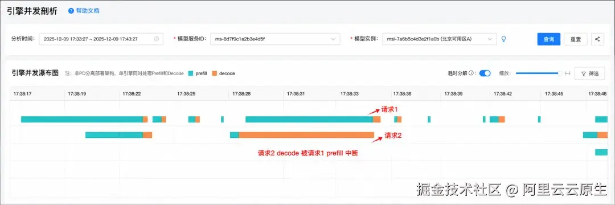Click the lightbulb hint icon

tap(504, 39)
